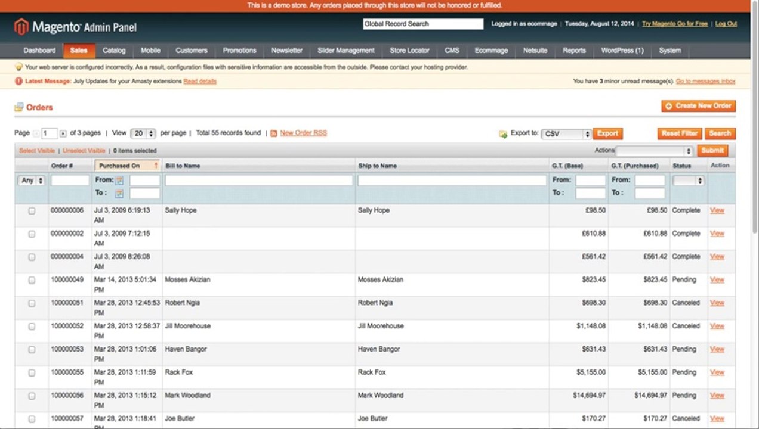This screenshot has height=429, width=759.
Task: Click the Global Record Search field
Action: click(x=423, y=24)
